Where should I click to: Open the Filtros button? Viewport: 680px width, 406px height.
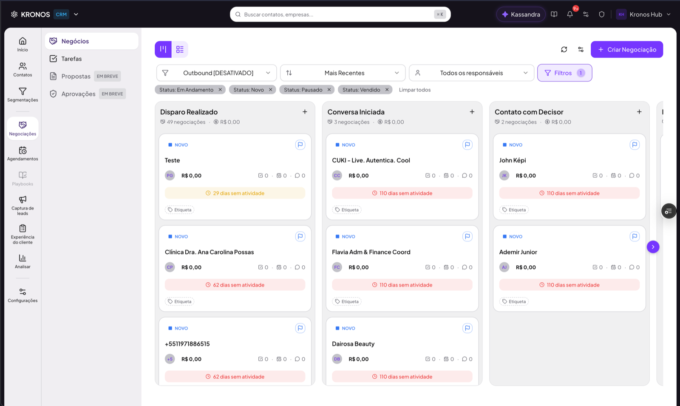tap(564, 73)
